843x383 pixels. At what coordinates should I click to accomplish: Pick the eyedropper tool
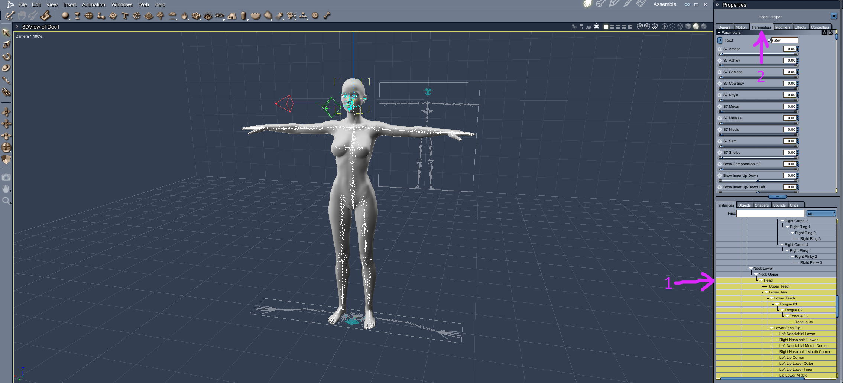coord(6,80)
